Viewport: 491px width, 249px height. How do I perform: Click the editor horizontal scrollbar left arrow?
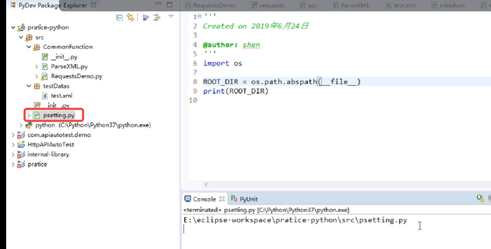pos(206,185)
